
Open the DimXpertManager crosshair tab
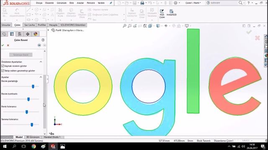(x=28, y=34)
